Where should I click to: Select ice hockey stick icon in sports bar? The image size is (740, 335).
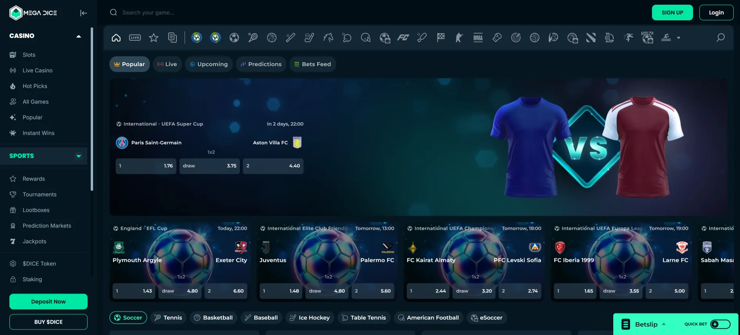pyautogui.click(x=309, y=38)
